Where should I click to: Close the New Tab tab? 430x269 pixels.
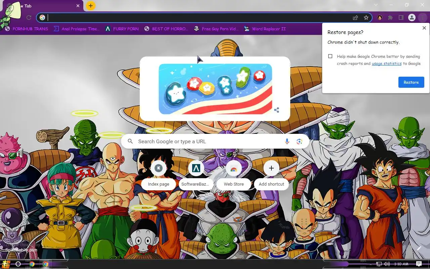(78, 6)
